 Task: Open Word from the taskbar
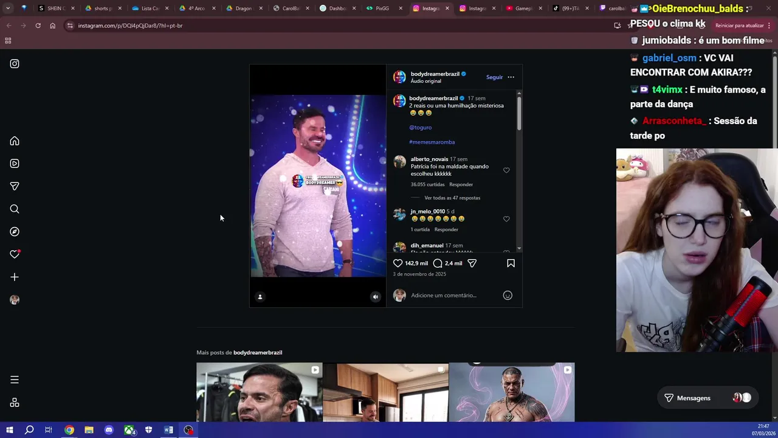point(168,430)
